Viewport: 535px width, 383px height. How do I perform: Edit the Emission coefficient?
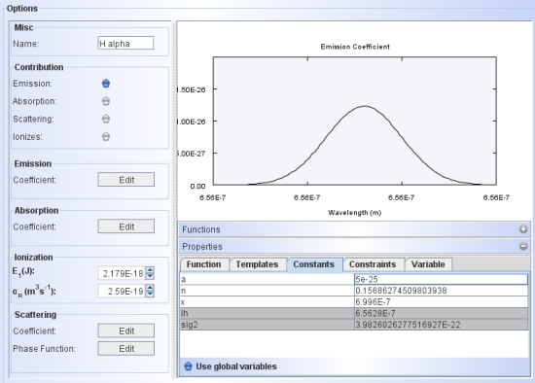click(x=125, y=180)
